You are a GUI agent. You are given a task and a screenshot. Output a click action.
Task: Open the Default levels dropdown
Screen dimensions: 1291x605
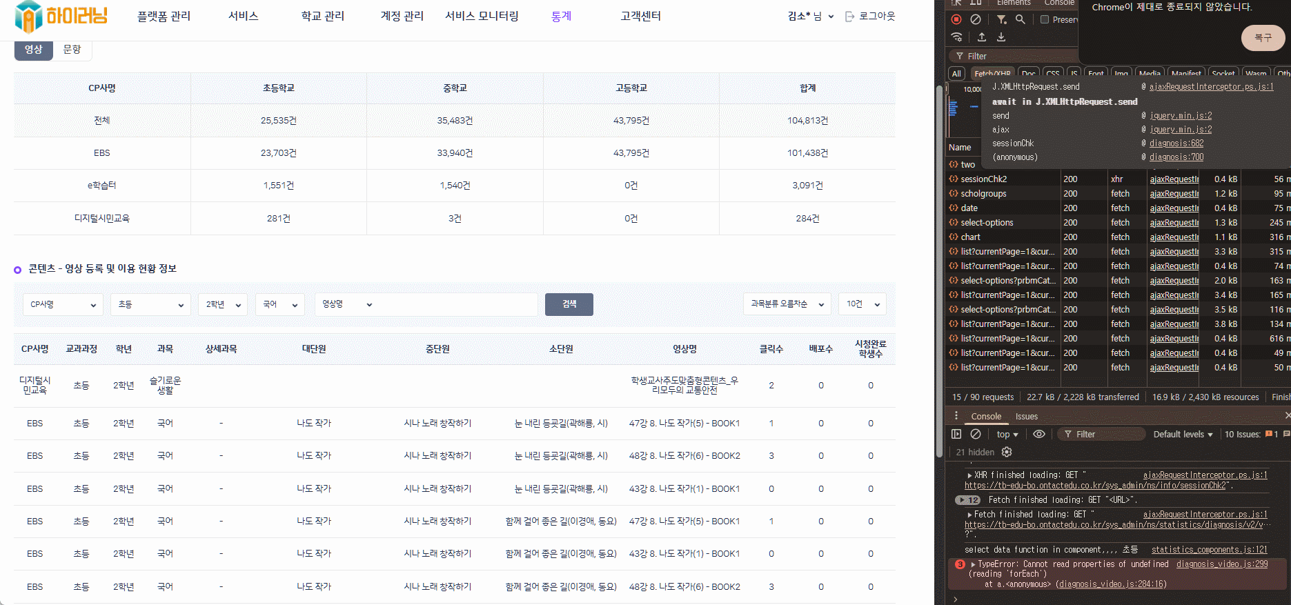pyautogui.click(x=1183, y=434)
